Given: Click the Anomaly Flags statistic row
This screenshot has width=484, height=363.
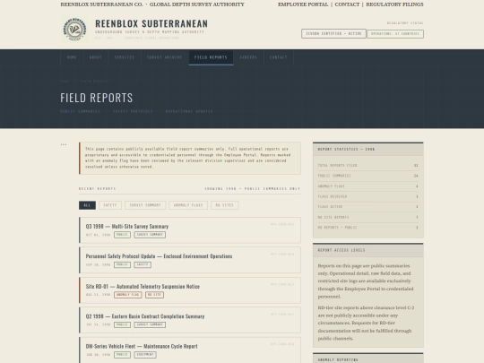Looking at the screenshot, I should (x=368, y=186).
